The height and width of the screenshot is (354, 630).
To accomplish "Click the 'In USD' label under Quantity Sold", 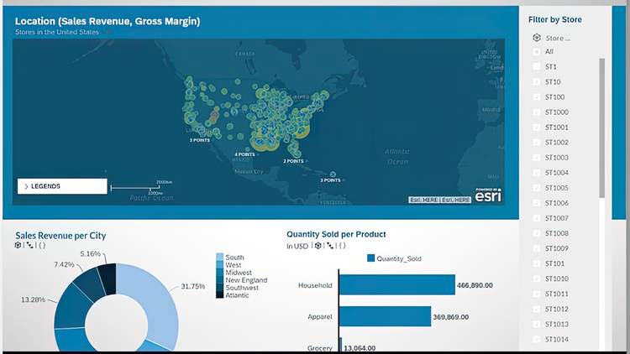I will tap(297, 246).
